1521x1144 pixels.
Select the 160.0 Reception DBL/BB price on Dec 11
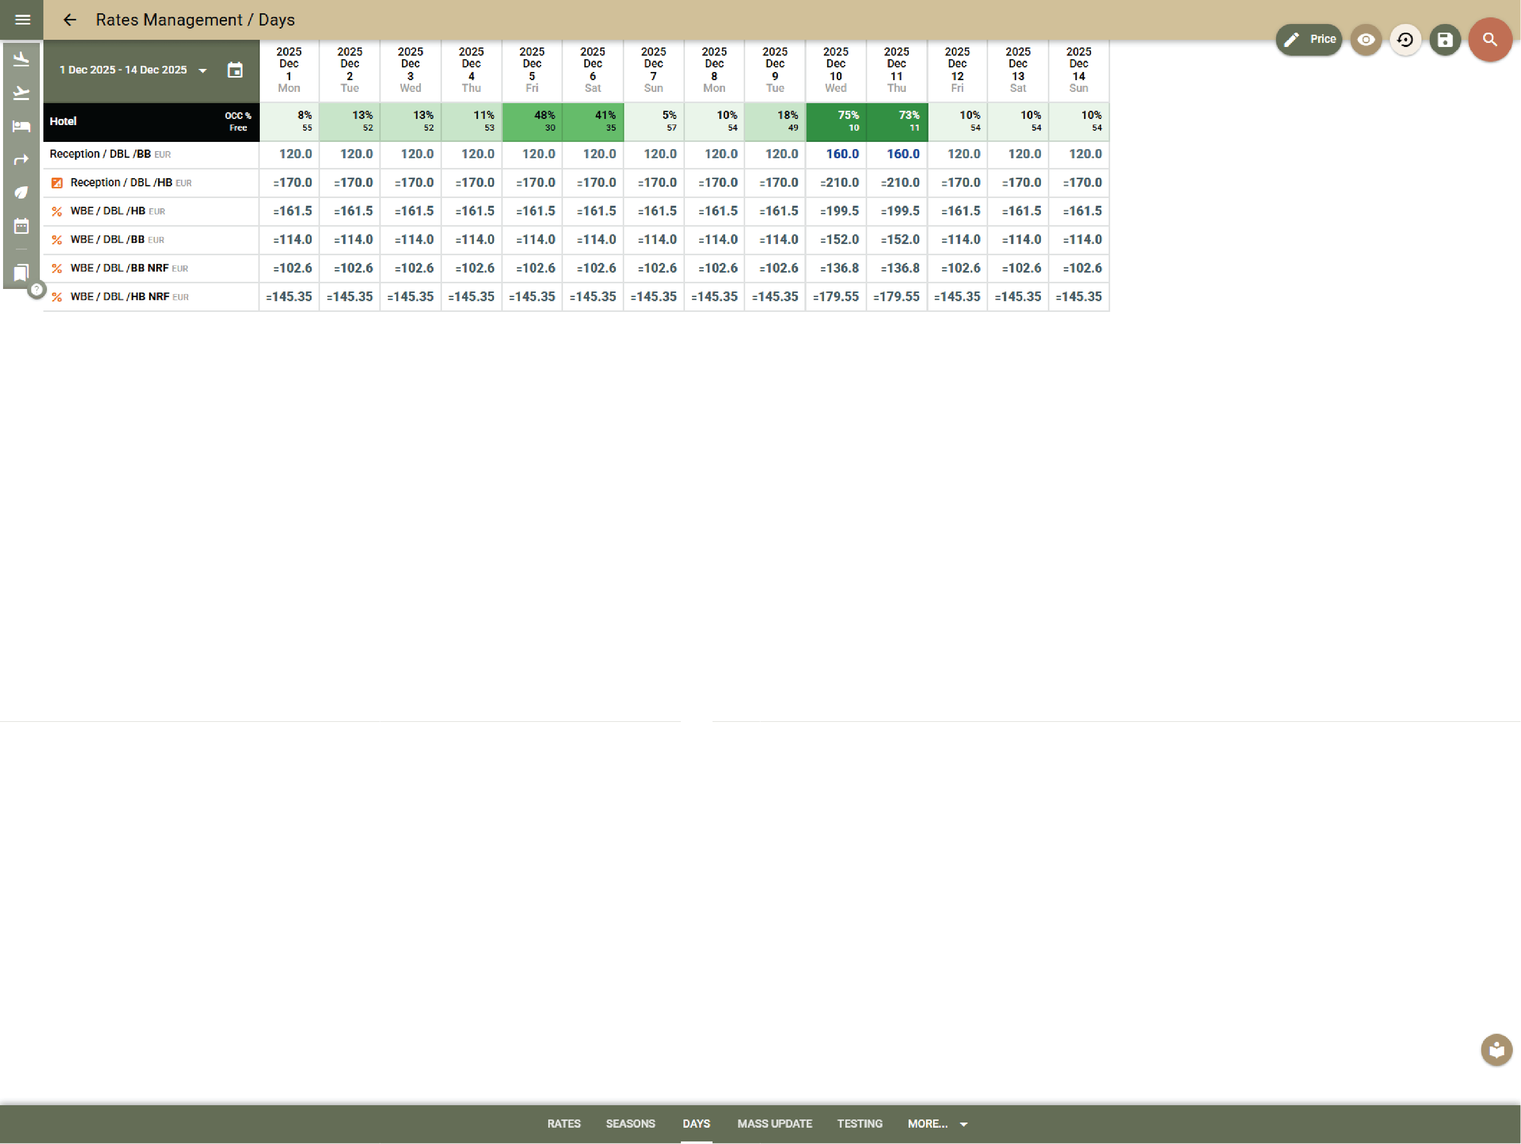point(902,154)
